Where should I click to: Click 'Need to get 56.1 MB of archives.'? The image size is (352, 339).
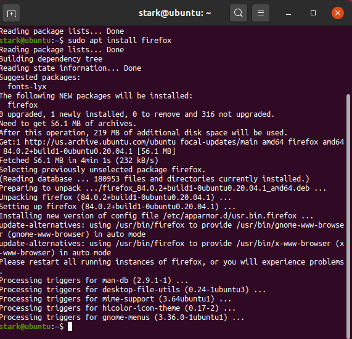point(68,124)
